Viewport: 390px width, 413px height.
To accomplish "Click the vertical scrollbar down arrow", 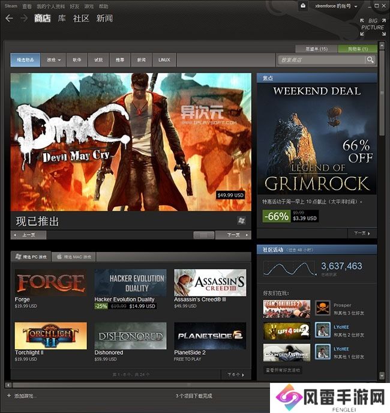I will point(382,375).
